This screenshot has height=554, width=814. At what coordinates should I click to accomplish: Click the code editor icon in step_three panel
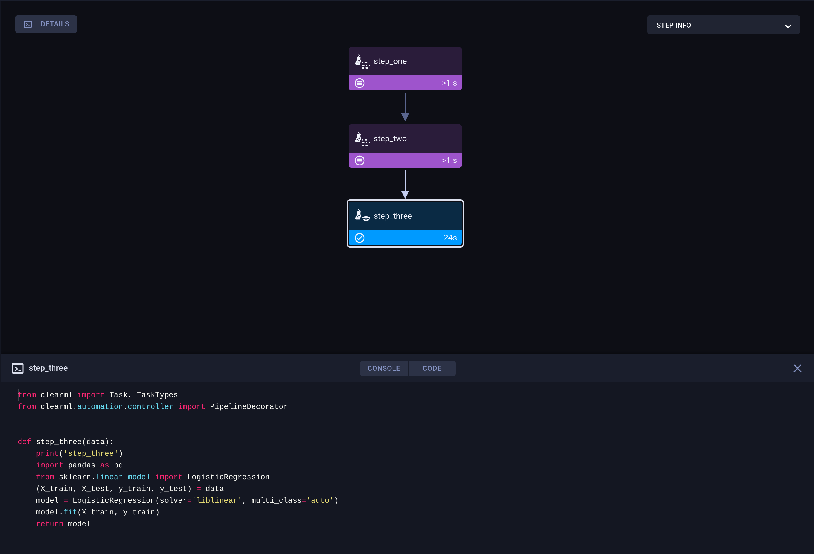point(17,368)
